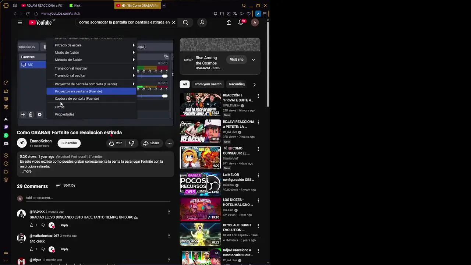Open a new browser tab

pos(164,6)
